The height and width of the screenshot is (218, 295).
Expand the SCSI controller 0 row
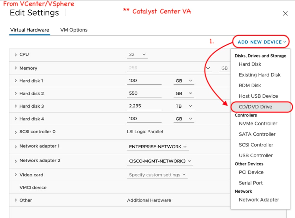click(x=16, y=132)
